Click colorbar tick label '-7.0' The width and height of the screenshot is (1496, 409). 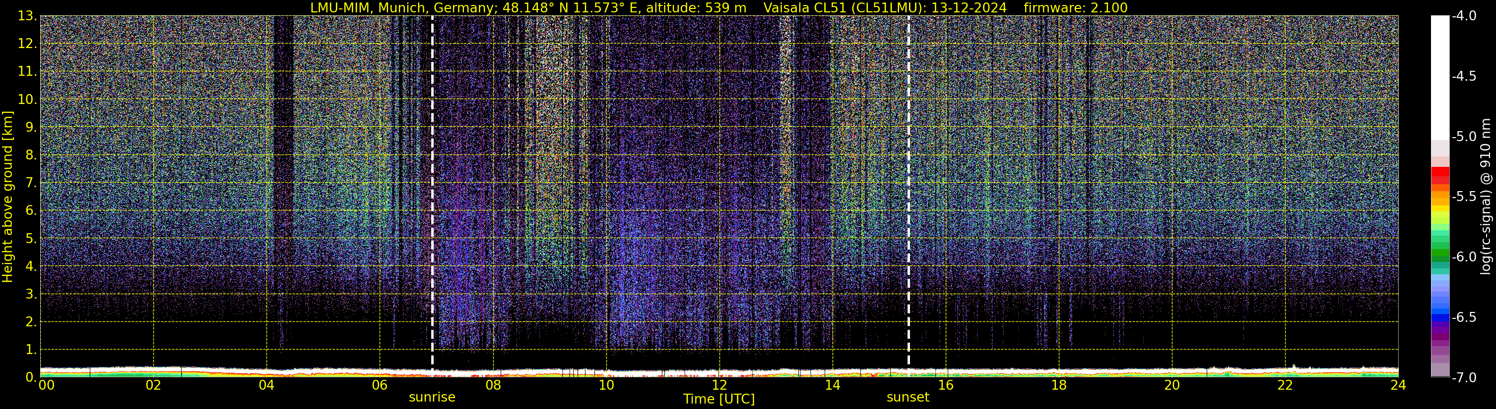click(1464, 378)
